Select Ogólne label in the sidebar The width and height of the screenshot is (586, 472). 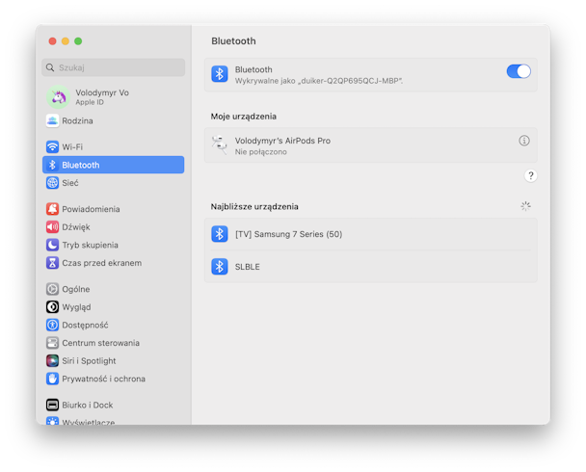(x=76, y=289)
